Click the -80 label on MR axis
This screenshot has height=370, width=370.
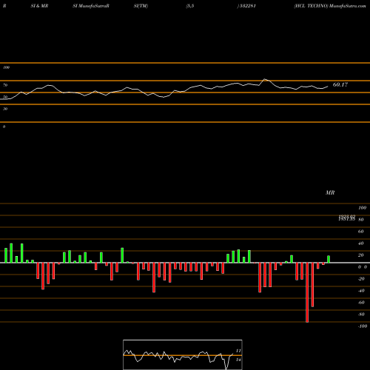tap(361, 314)
